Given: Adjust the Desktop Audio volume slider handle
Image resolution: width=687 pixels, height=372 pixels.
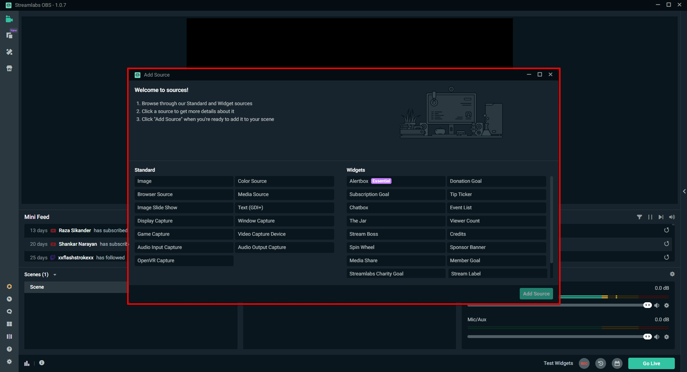Looking at the screenshot, I should (x=647, y=305).
